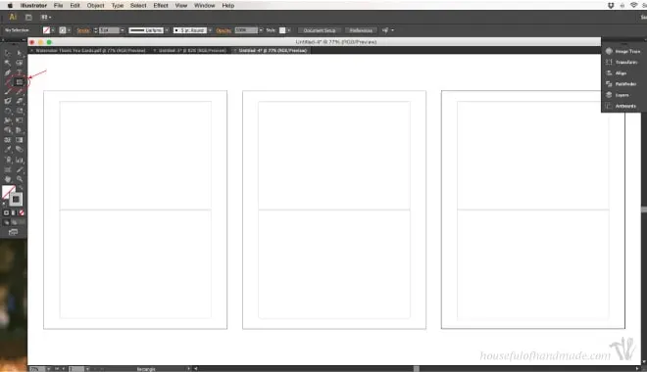Open the Artboards panel
Viewport: 647px width, 372px height.
(x=622, y=106)
